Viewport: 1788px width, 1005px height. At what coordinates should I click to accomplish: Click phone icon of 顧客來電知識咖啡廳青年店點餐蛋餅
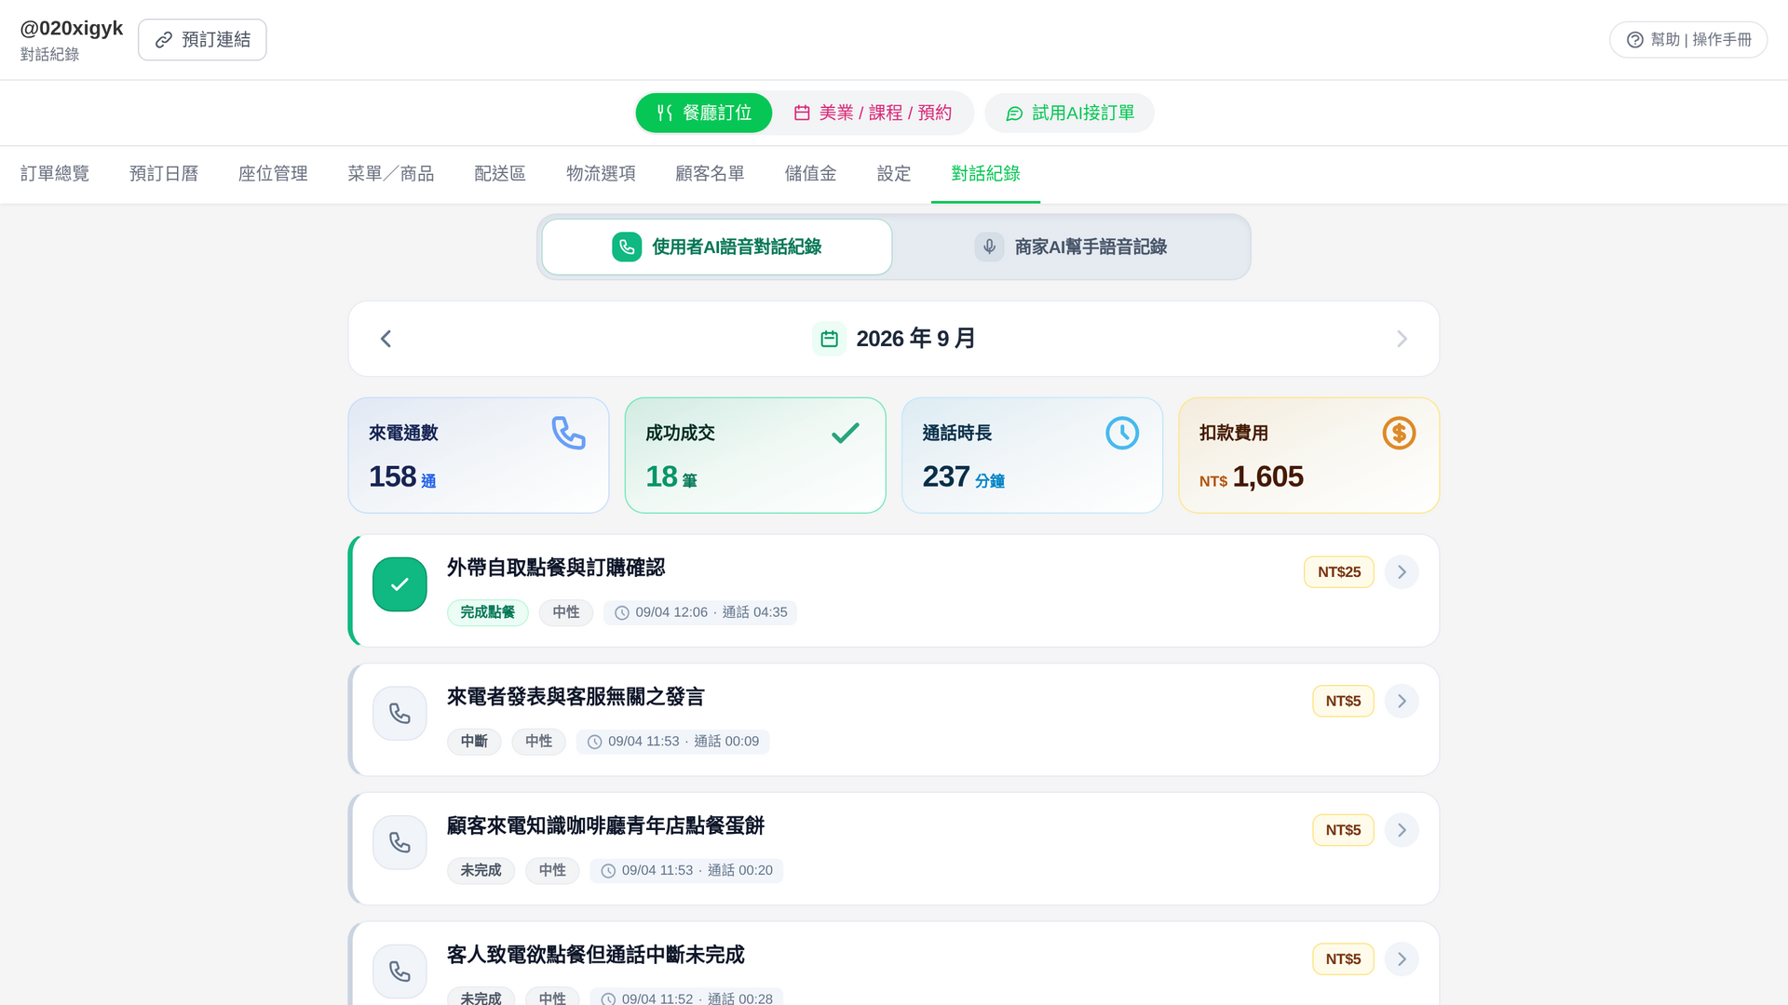[x=400, y=842]
